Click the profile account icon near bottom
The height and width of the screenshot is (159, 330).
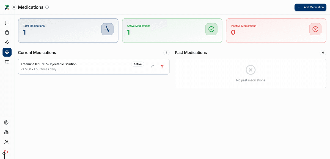[6, 122]
